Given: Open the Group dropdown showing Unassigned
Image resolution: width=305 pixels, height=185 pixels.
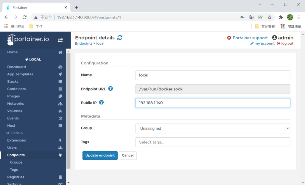Looking at the screenshot, I should [x=213, y=128].
